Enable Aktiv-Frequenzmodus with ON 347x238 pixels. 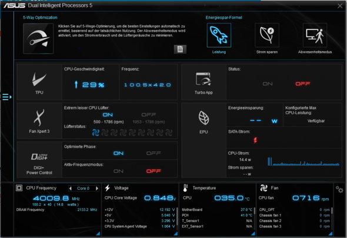coord(118,171)
